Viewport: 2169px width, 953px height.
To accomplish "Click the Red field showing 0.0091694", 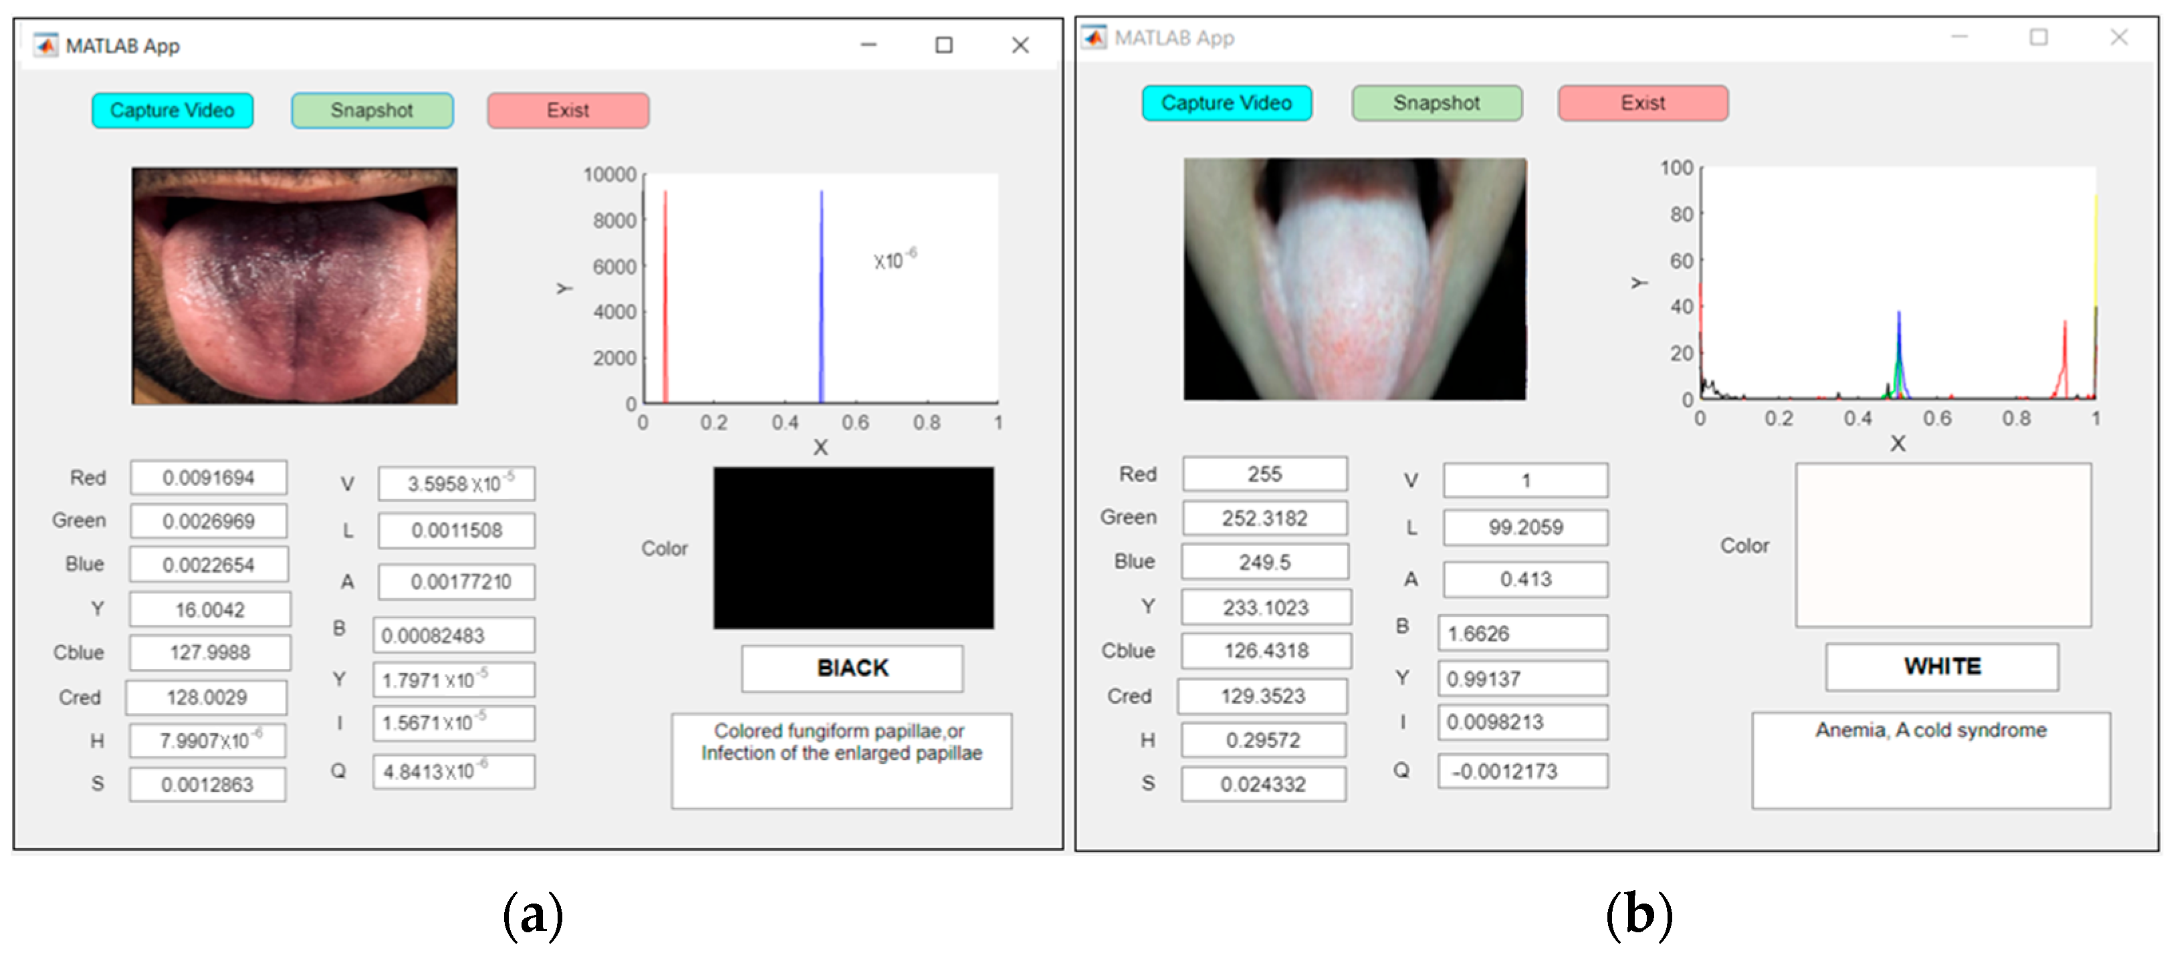I will [208, 477].
